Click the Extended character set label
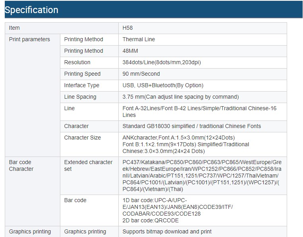 [88, 165]
